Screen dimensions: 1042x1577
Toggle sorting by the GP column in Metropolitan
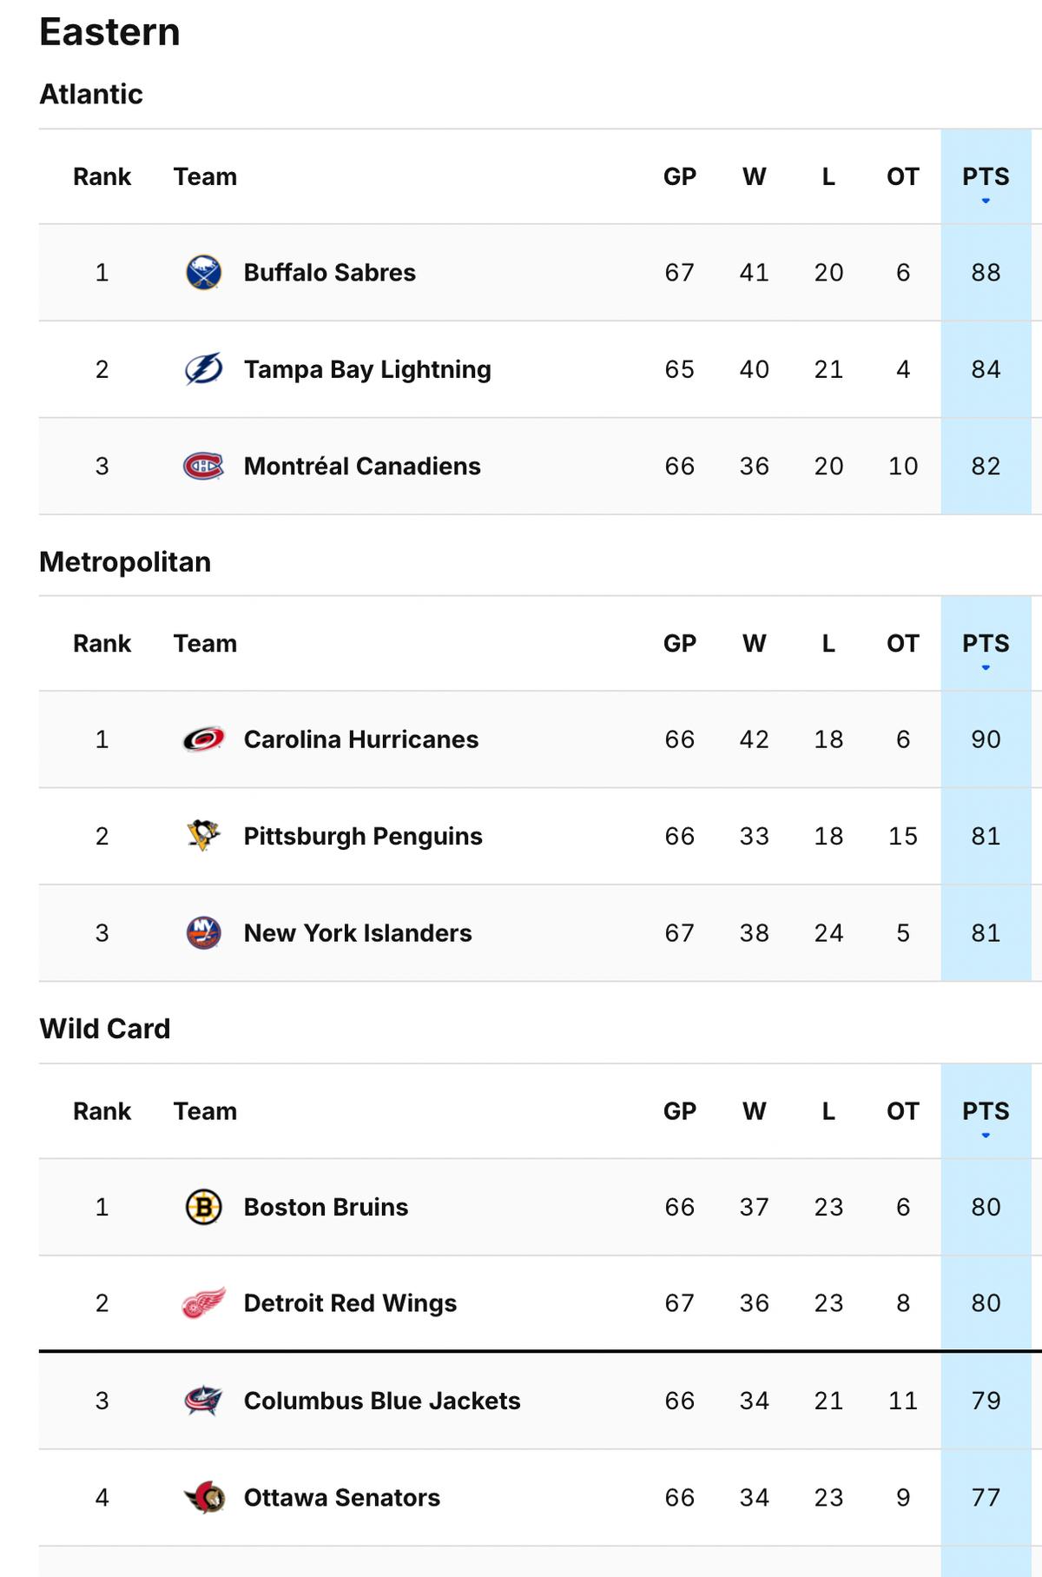pyautogui.click(x=682, y=644)
